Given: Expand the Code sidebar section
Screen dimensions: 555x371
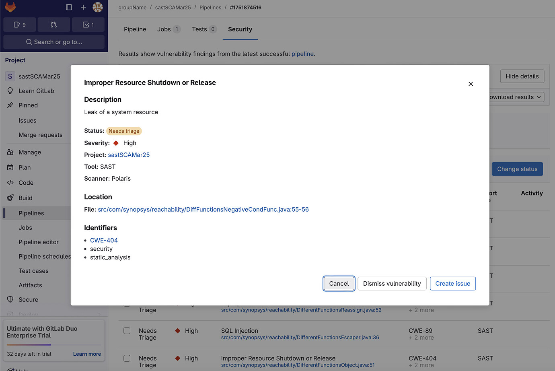Looking at the screenshot, I should coord(26,183).
